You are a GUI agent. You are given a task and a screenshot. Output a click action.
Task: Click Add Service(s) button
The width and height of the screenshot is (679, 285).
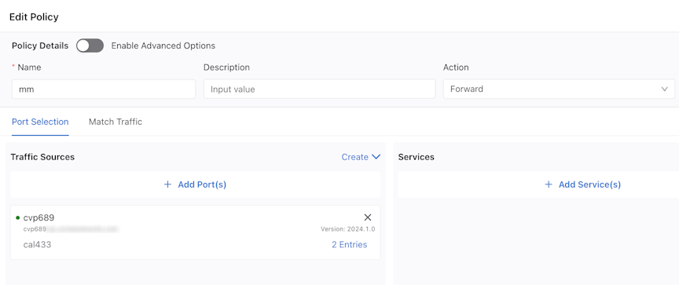[x=582, y=185]
